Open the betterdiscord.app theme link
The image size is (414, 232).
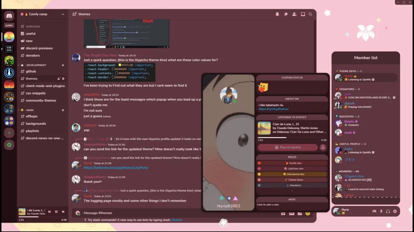coord(116,168)
